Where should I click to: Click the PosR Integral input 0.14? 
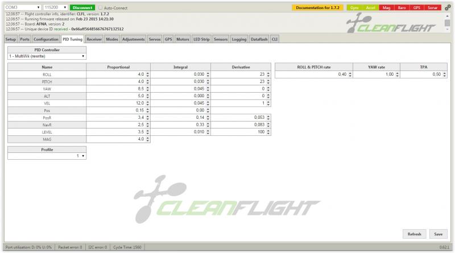(180, 118)
